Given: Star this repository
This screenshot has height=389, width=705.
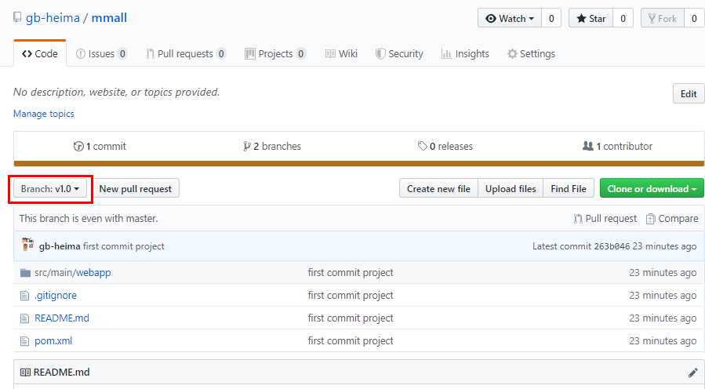Looking at the screenshot, I should click(x=591, y=19).
